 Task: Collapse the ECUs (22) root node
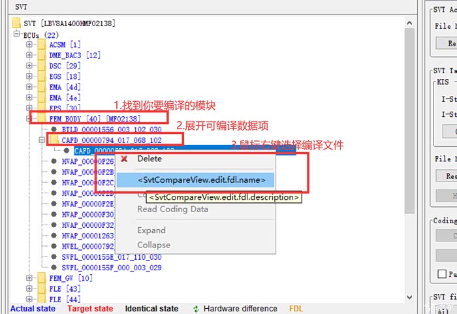pyautogui.click(x=16, y=34)
